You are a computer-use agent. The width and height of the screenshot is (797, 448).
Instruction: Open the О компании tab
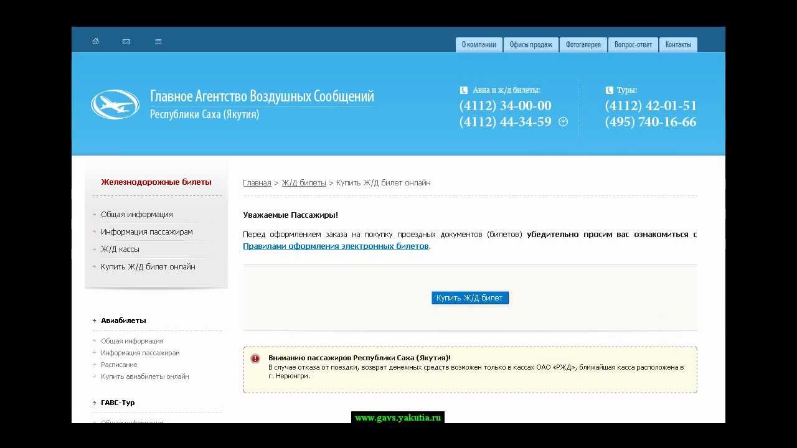point(479,45)
